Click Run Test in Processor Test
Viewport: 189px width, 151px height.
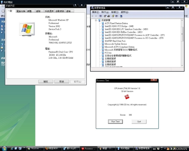[x=115, y=122]
